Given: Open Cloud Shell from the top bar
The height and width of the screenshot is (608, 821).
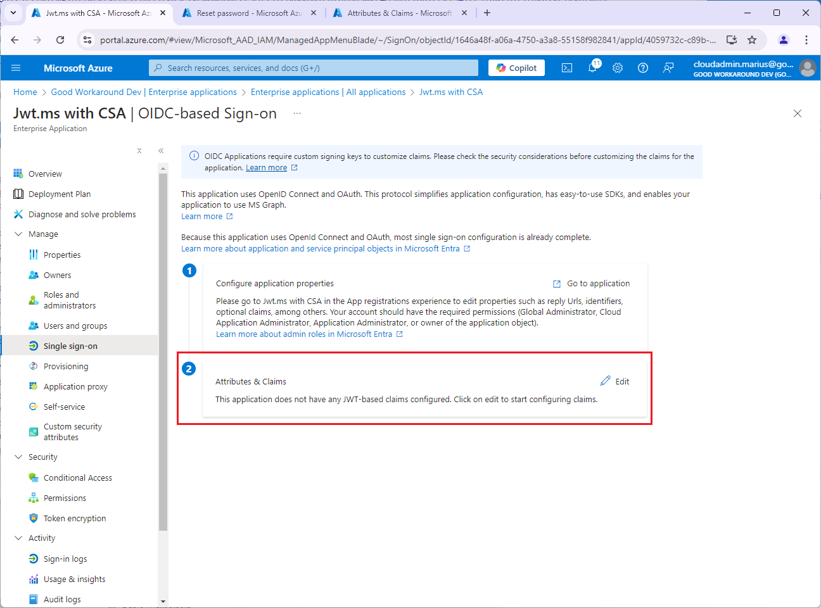Looking at the screenshot, I should pos(567,68).
